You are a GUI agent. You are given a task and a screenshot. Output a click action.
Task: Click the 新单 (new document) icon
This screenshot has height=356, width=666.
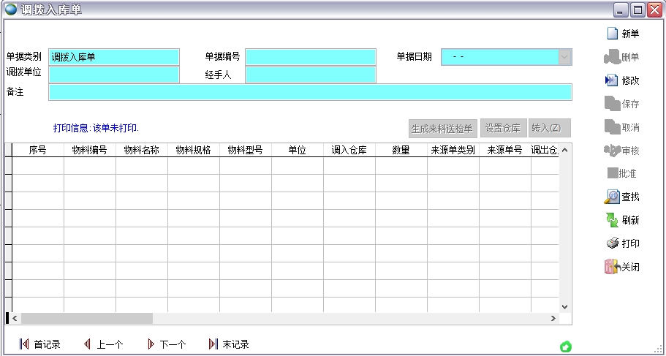612,34
